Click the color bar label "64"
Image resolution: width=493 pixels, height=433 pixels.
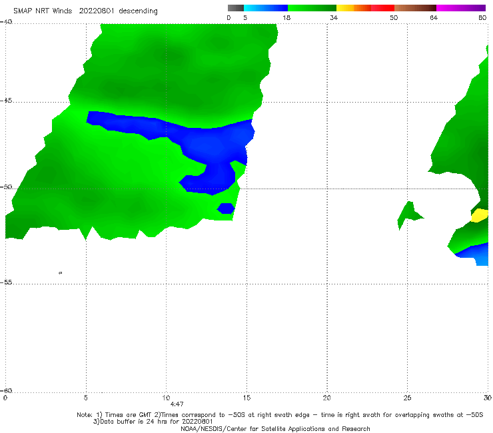click(434, 18)
